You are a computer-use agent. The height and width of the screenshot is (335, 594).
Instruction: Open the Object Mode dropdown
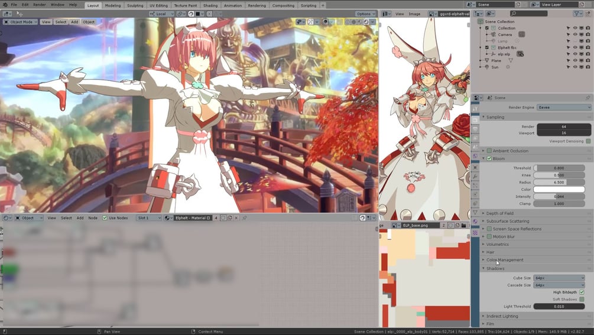[x=21, y=22]
